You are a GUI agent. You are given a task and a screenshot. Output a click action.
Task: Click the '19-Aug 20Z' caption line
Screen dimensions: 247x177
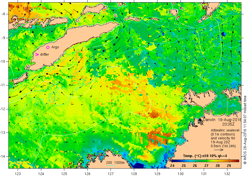tap(220, 142)
